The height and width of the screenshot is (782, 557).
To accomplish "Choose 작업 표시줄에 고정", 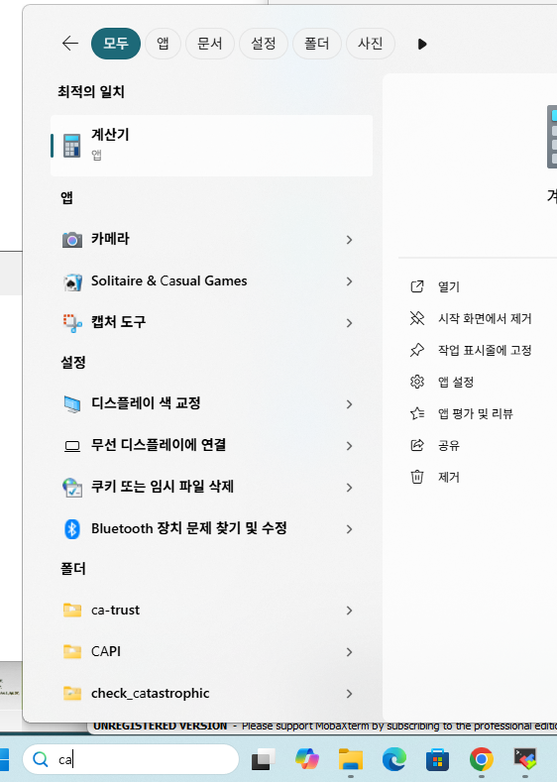I will click(485, 351).
